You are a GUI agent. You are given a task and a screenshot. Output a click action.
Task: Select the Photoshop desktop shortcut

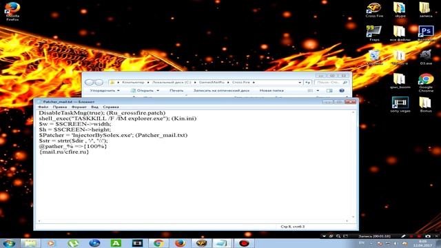tap(426, 33)
